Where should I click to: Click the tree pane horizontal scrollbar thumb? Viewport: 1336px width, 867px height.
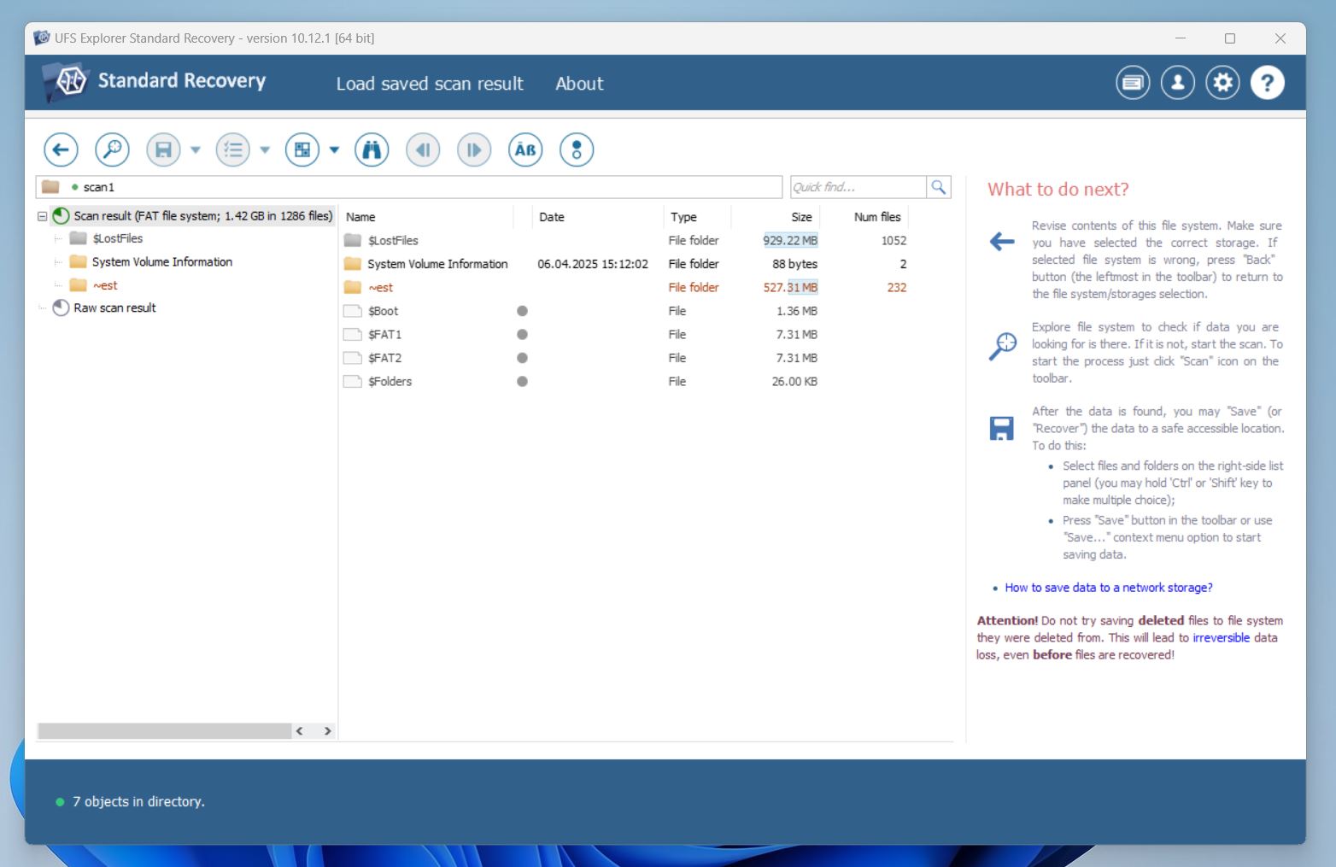[x=164, y=731]
